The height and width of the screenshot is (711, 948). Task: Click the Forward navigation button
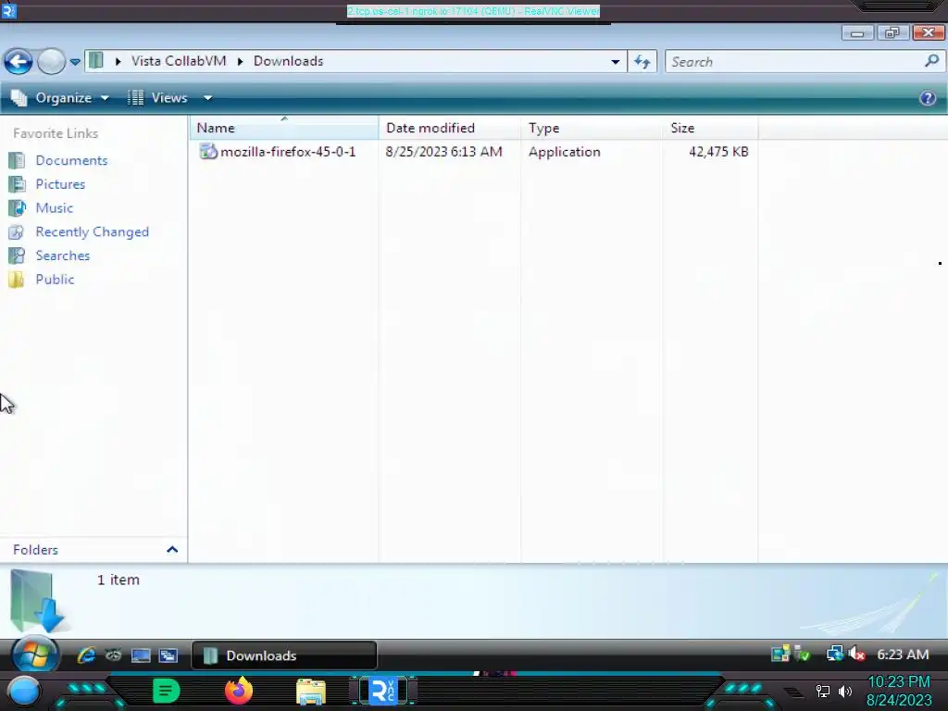point(52,61)
